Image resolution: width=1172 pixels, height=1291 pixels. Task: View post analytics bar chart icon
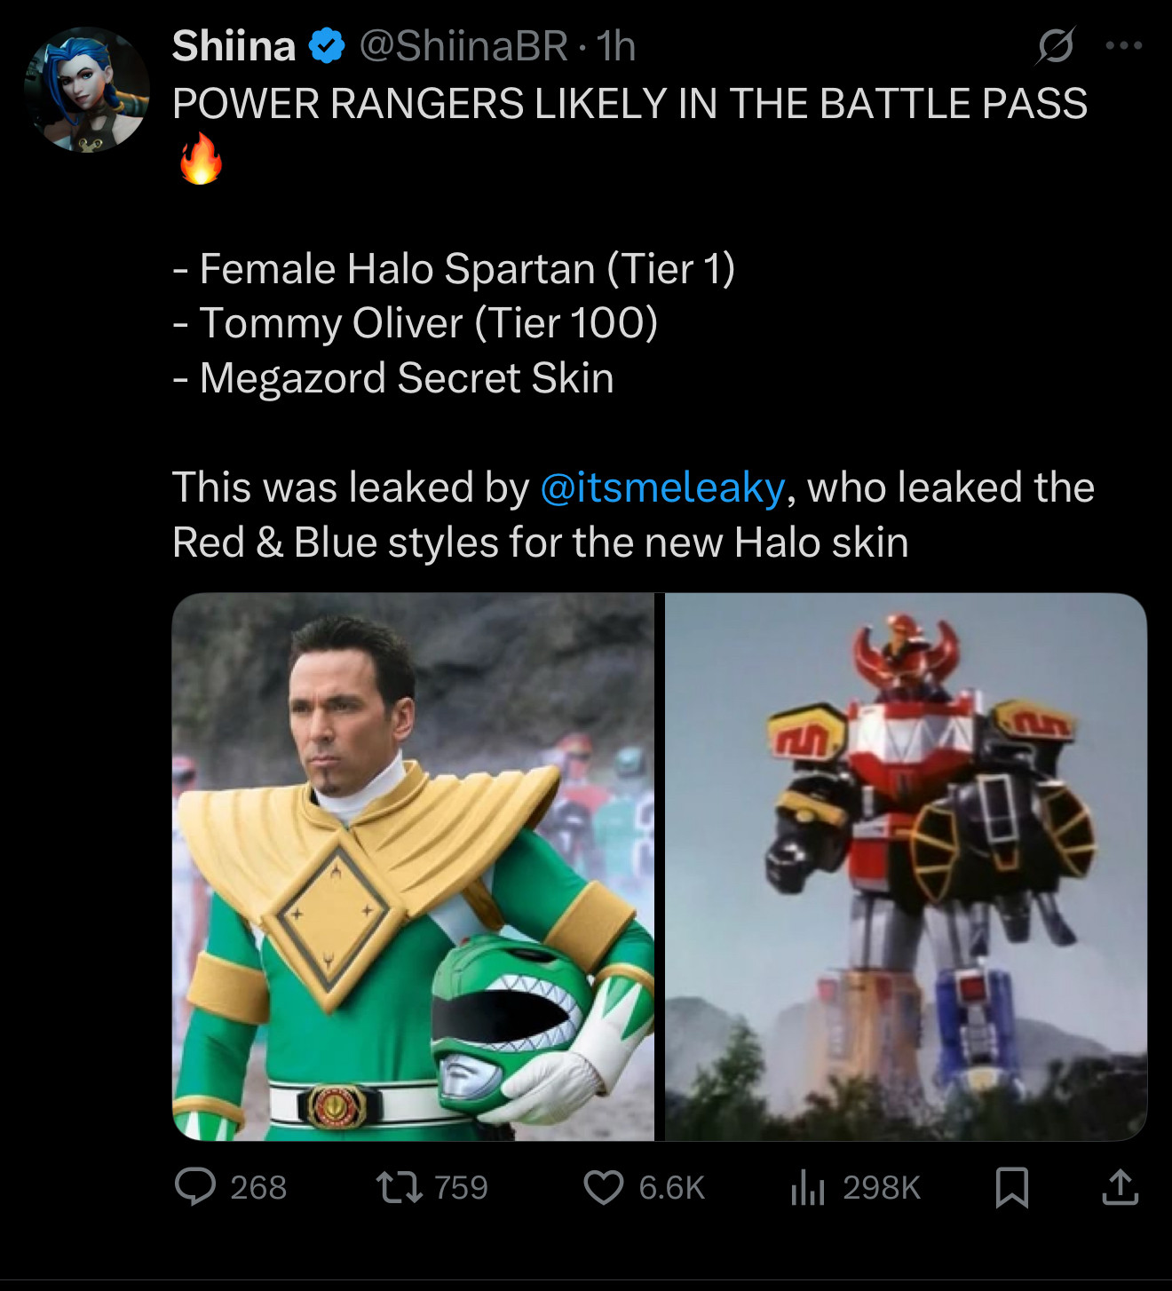[x=808, y=1187]
